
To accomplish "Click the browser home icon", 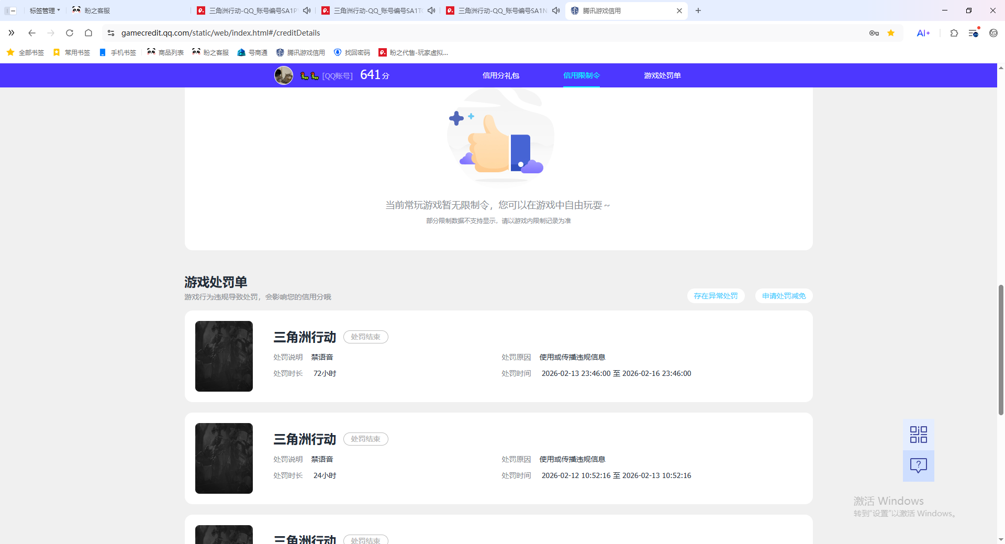I will click(88, 32).
